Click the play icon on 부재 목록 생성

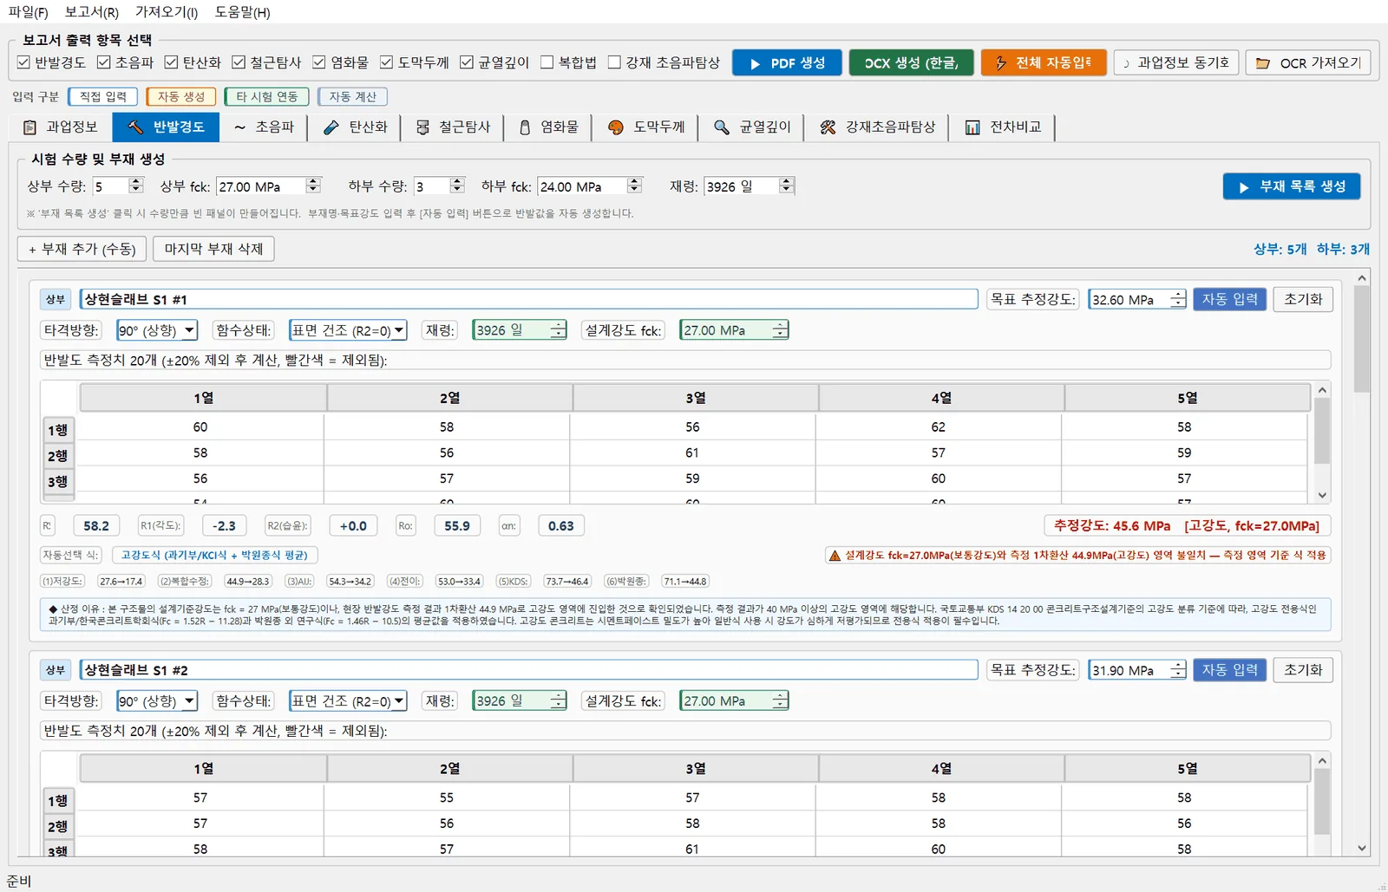click(x=1243, y=187)
